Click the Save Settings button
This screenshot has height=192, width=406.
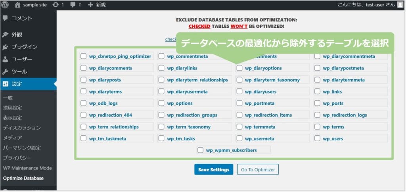214,169
